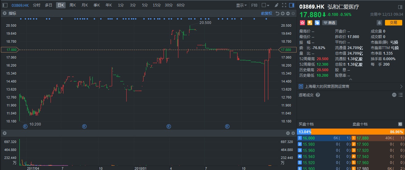Enter fullscreen chart mode

284,5
